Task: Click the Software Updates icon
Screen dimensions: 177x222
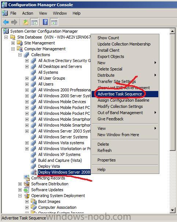Action: tap(27, 190)
